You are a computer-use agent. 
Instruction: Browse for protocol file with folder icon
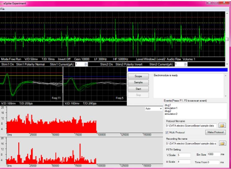point(222,125)
